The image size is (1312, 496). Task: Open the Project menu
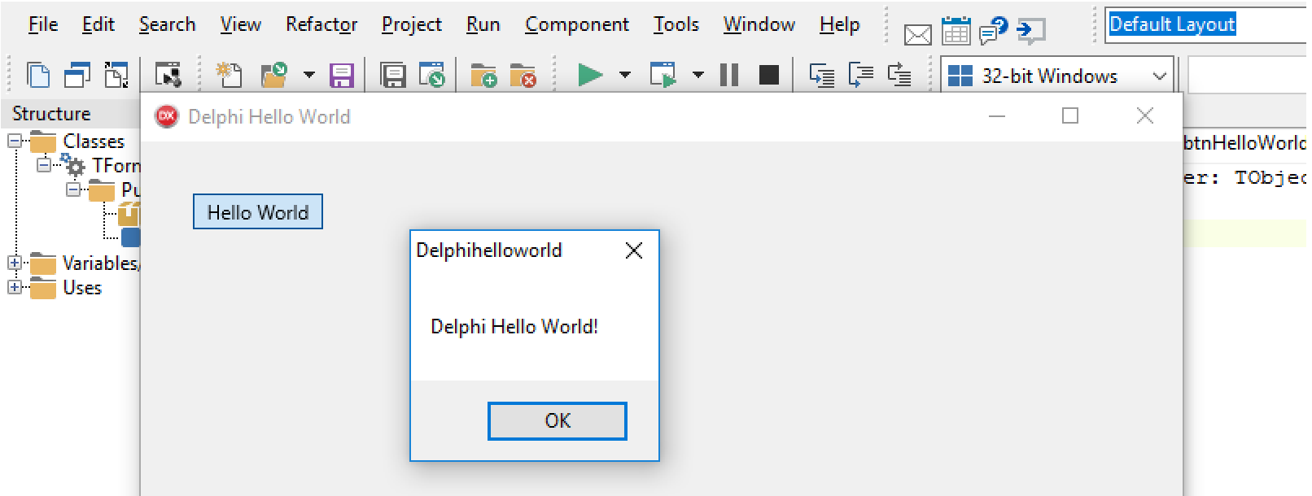[x=412, y=25]
